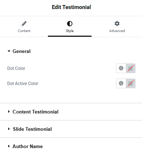Select the Style tab label
This screenshot has width=142, height=156.
click(70, 31)
